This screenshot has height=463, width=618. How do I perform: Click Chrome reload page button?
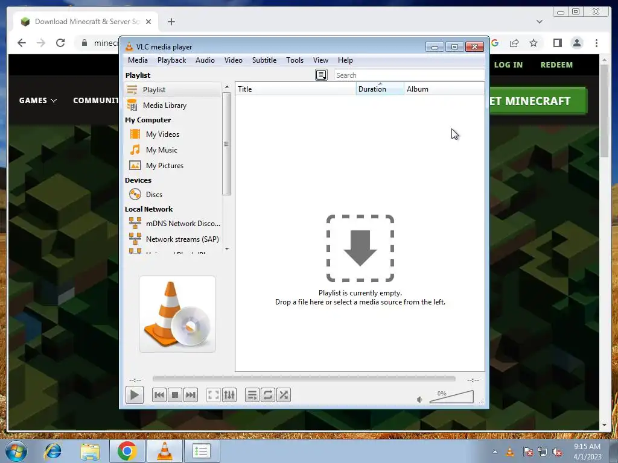60,43
